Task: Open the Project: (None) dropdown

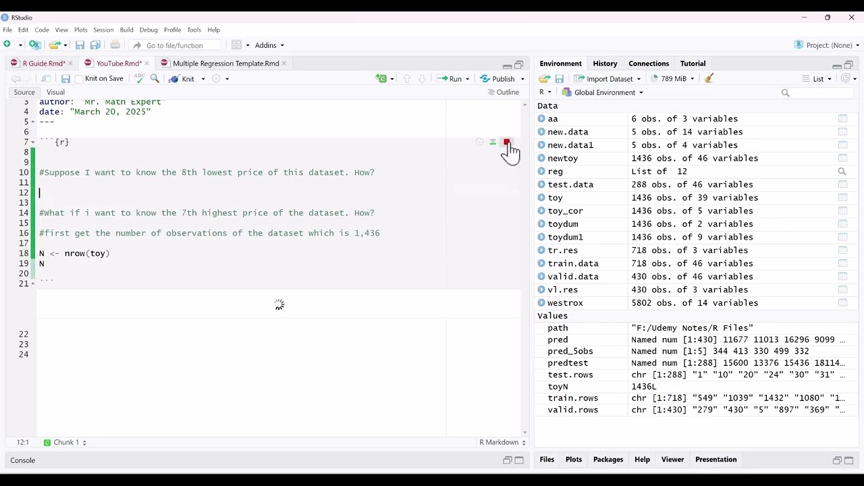Action: point(828,45)
